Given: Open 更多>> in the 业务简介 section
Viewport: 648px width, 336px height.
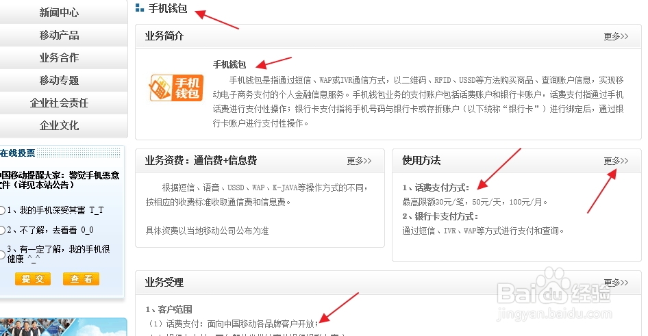Looking at the screenshot, I should click(616, 36).
